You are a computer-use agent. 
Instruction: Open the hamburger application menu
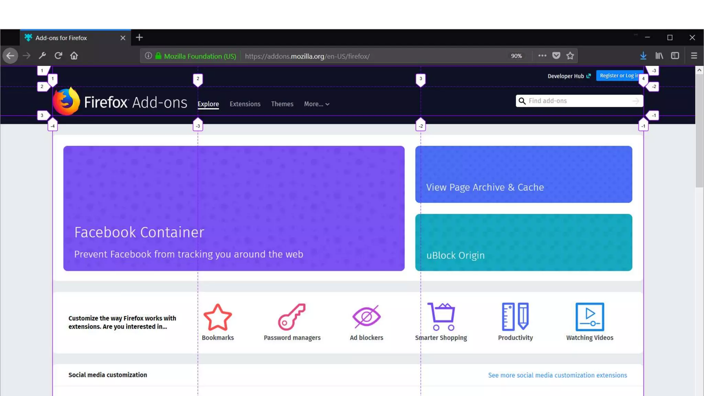[694, 56]
